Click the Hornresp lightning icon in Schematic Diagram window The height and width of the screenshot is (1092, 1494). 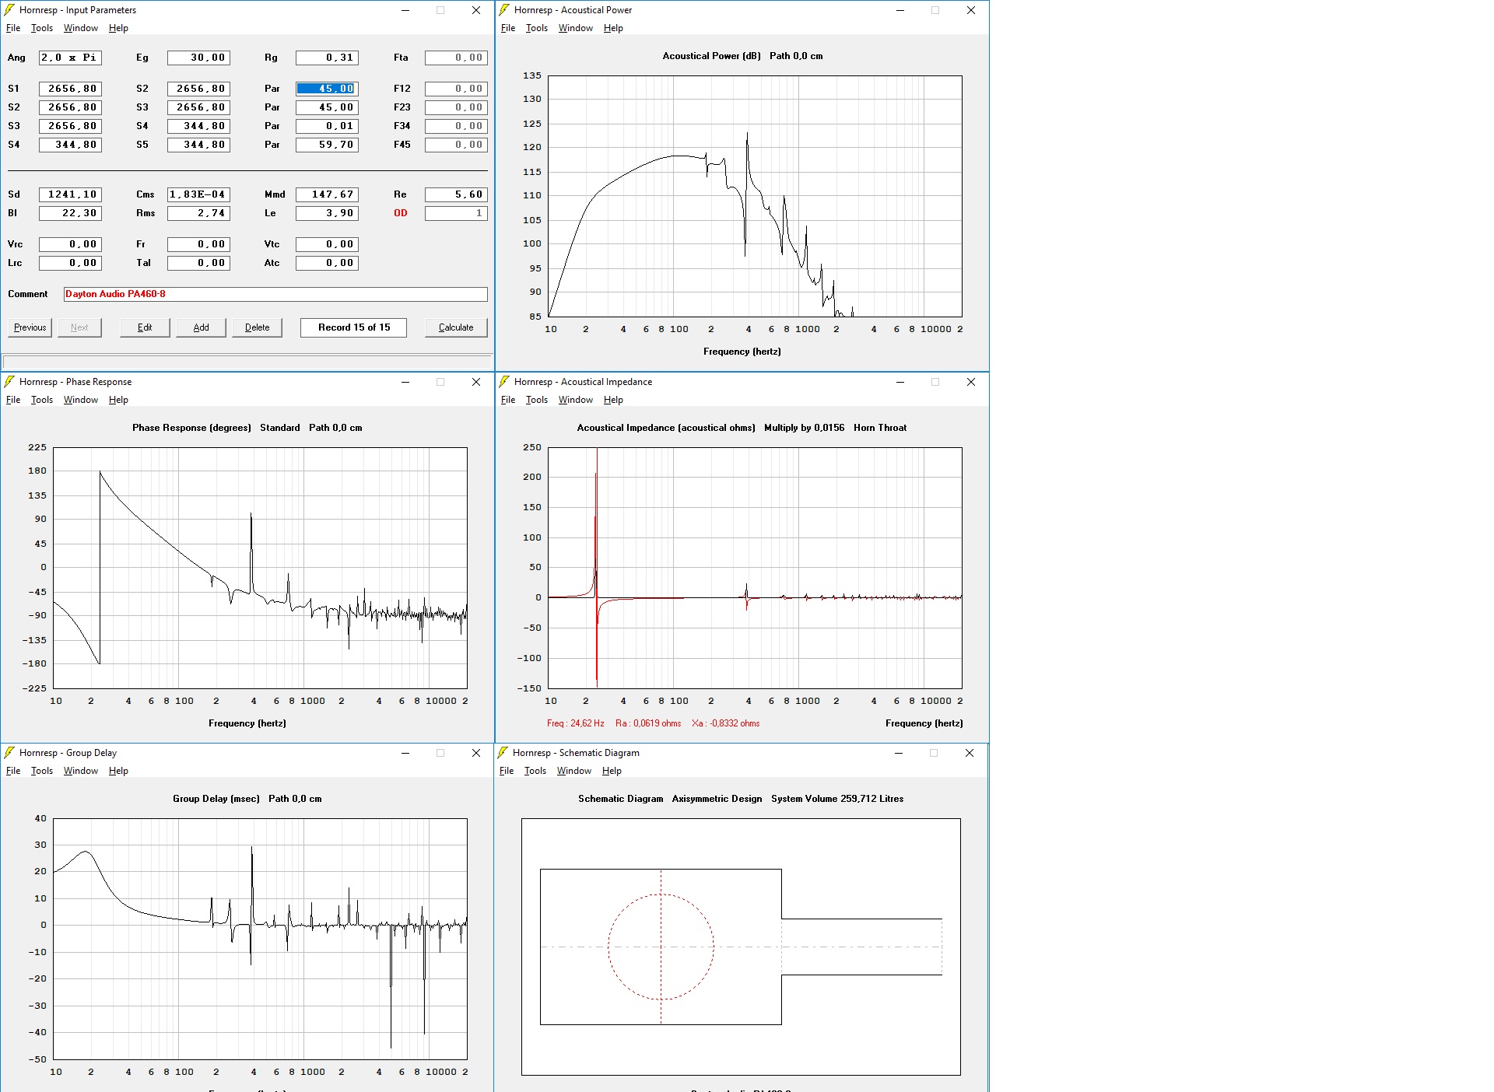click(x=503, y=753)
